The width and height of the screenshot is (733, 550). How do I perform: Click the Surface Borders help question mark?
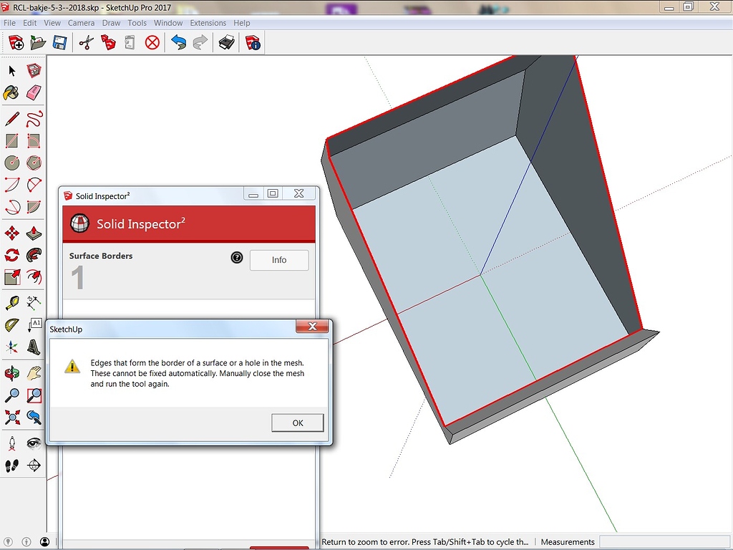coord(237,258)
